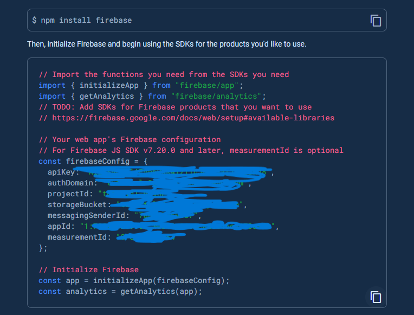Click the messagingSenderId property name
Screen dimensions: 414x315
coord(88,216)
